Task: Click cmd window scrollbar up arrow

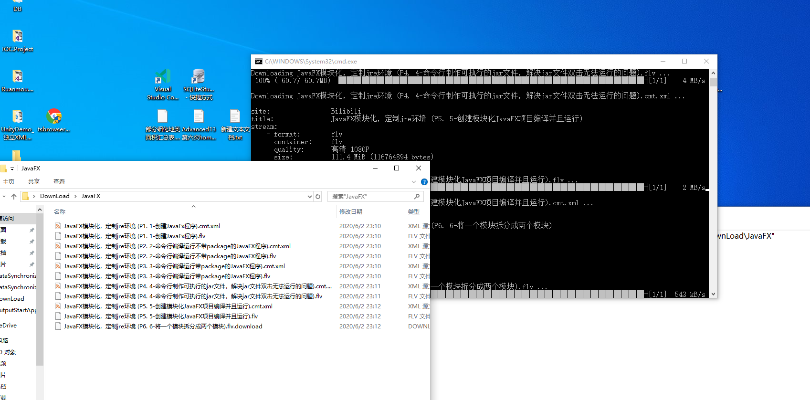Action: (x=713, y=73)
